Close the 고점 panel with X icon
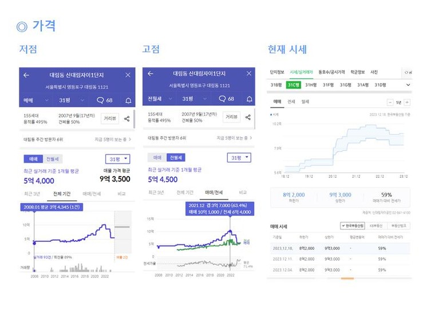 pos(249,73)
